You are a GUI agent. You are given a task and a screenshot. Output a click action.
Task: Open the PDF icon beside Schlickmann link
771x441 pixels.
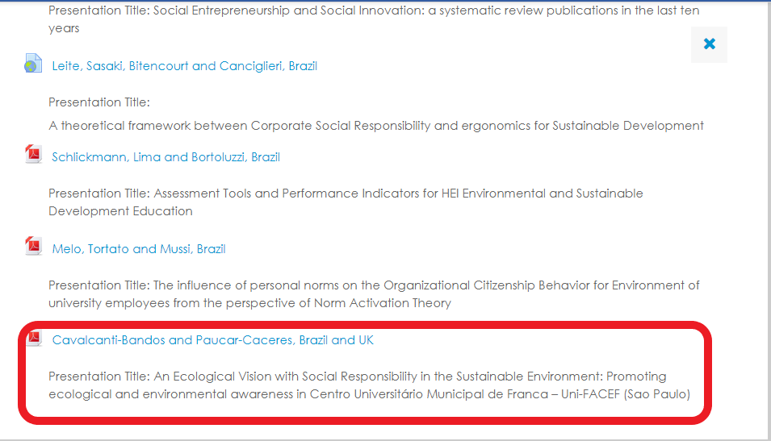(x=33, y=154)
